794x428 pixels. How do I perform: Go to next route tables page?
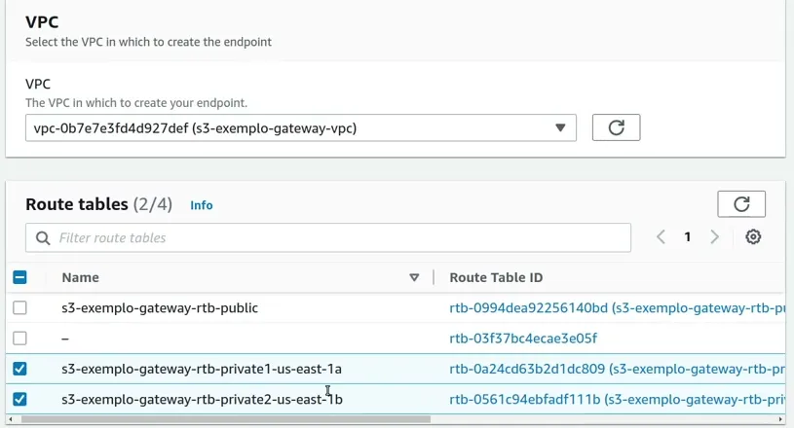pos(714,236)
